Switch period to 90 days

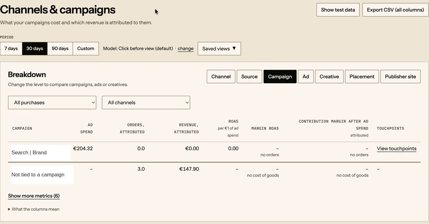(60, 49)
